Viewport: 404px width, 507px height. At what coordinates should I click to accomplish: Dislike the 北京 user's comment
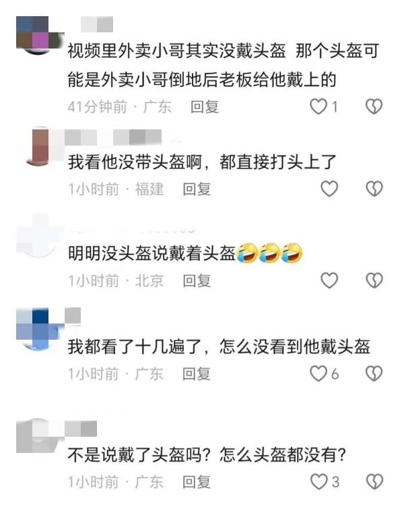(374, 280)
